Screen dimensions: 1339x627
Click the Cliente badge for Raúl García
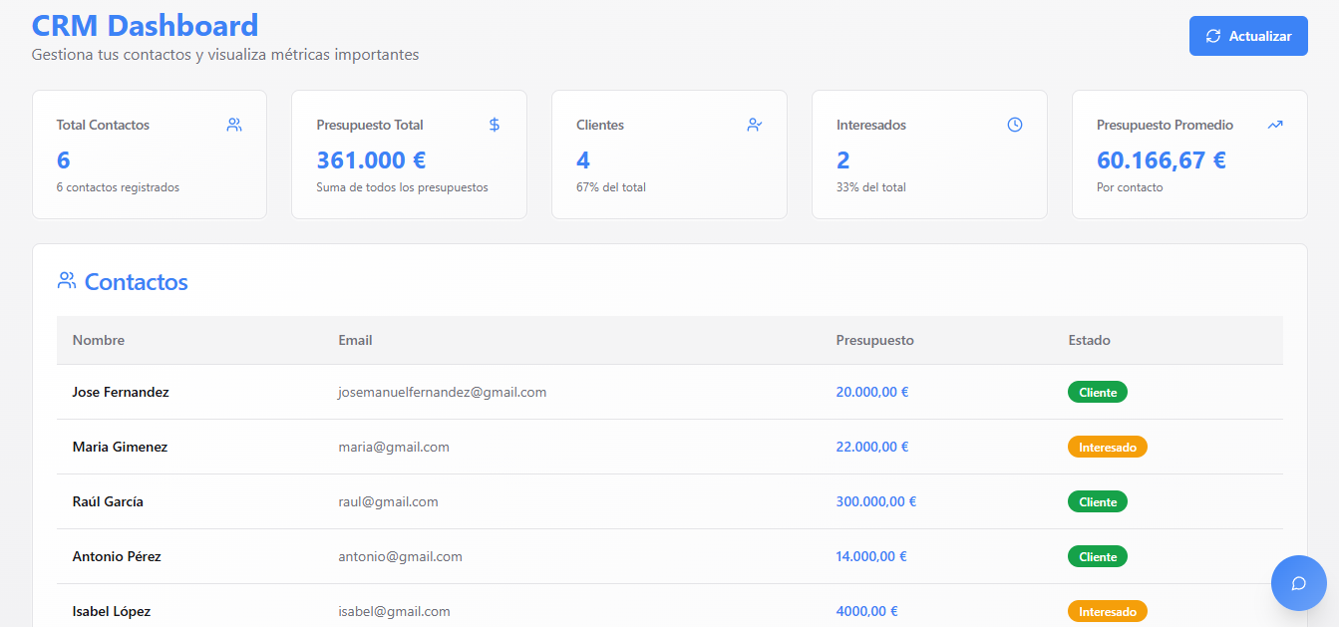coord(1097,501)
